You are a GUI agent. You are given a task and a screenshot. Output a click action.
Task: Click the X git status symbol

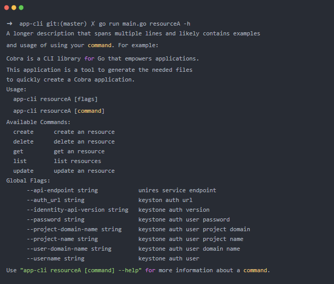pyautogui.click(x=93, y=24)
